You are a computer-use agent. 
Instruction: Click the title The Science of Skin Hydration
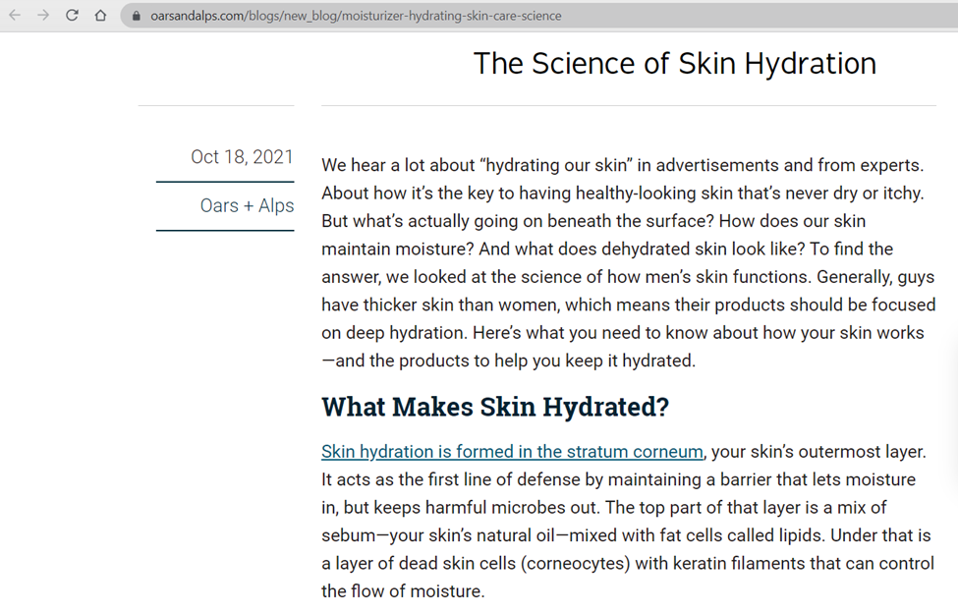pyautogui.click(x=674, y=64)
